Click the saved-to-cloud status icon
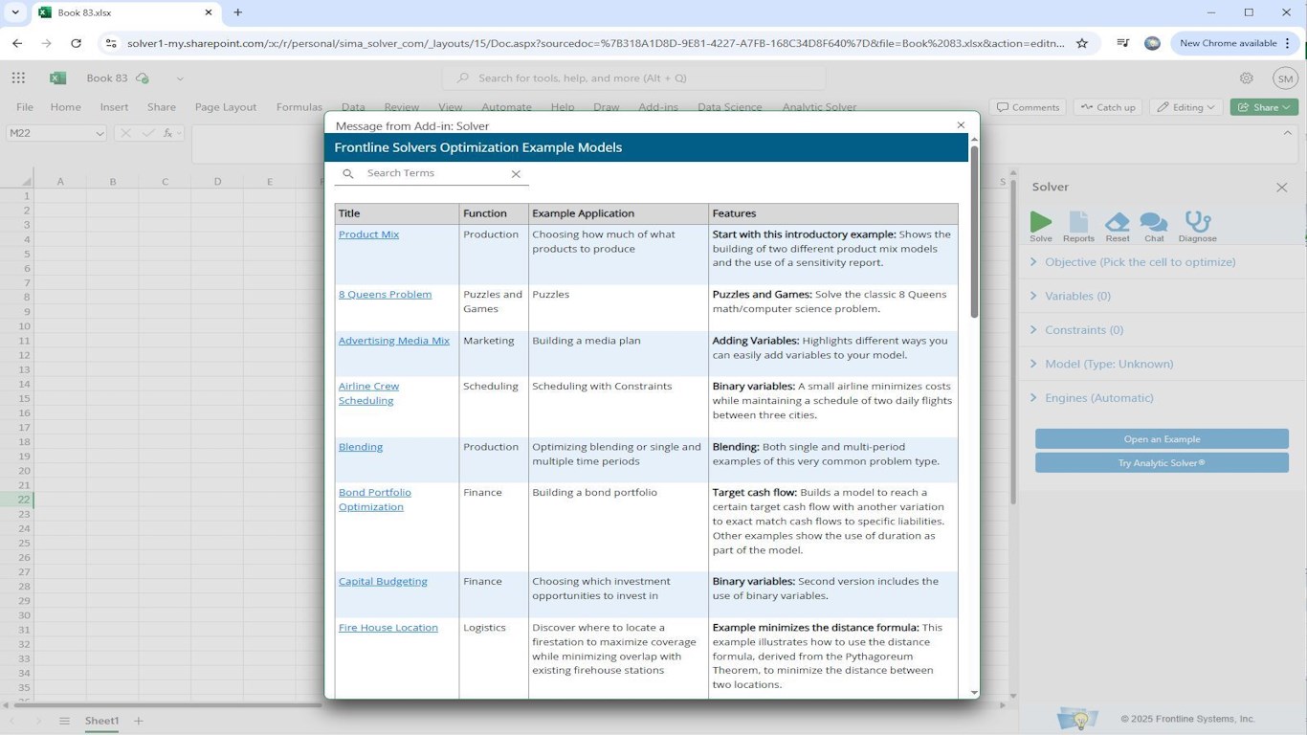Image resolution: width=1307 pixels, height=735 pixels. point(143,78)
